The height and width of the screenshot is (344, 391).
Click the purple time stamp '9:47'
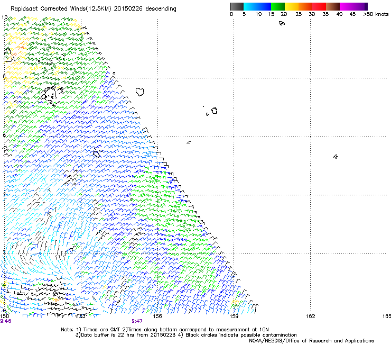tap(137, 321)
